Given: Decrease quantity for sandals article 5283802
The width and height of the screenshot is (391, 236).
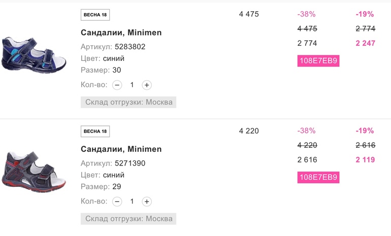Looking at the screenshot, I should pyautogui.click(x=117, y=85).
